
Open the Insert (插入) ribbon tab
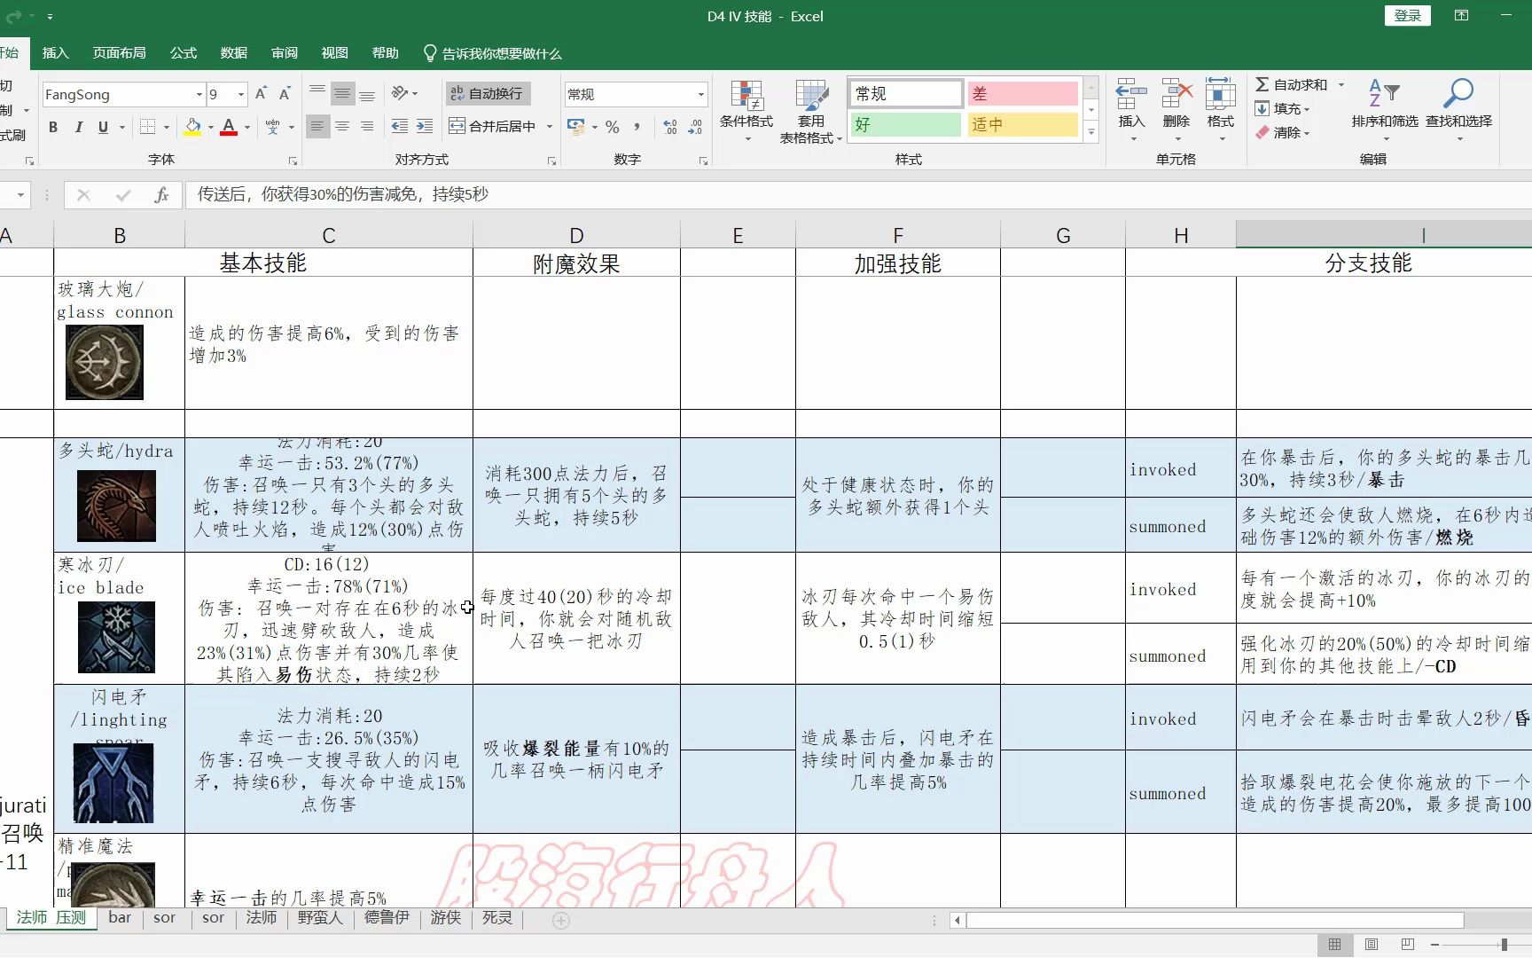tap(55, 53)
